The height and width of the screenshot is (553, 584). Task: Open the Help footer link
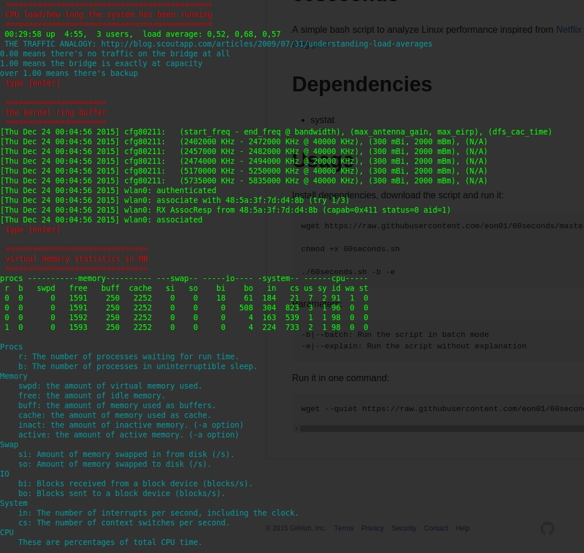click(x=462, y=528)
